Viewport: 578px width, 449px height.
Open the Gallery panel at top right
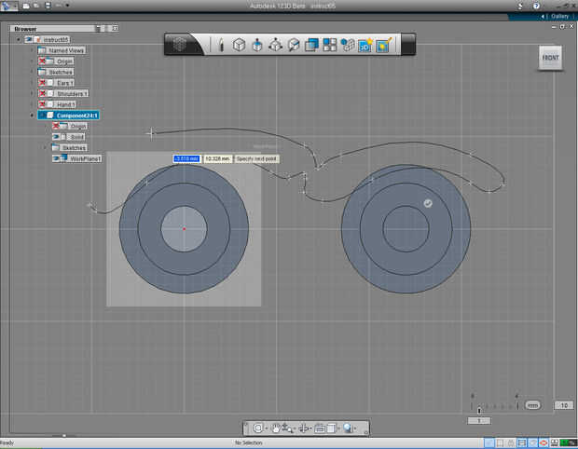tap(559, 16)
